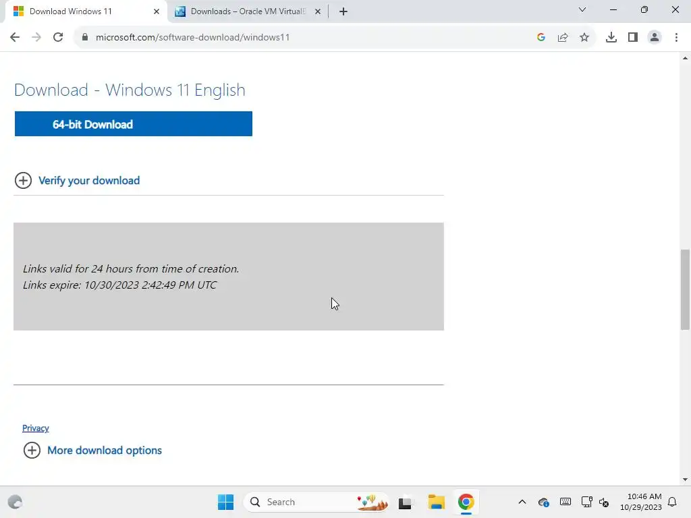View site info via the lock icon

tap(84, 38)
